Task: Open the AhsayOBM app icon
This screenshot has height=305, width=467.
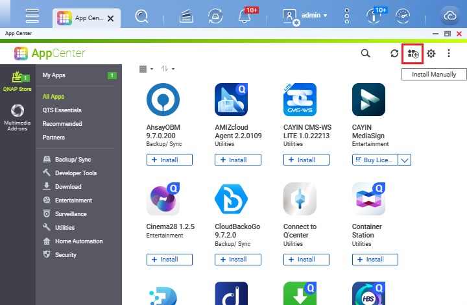Action: pos(163,99)
